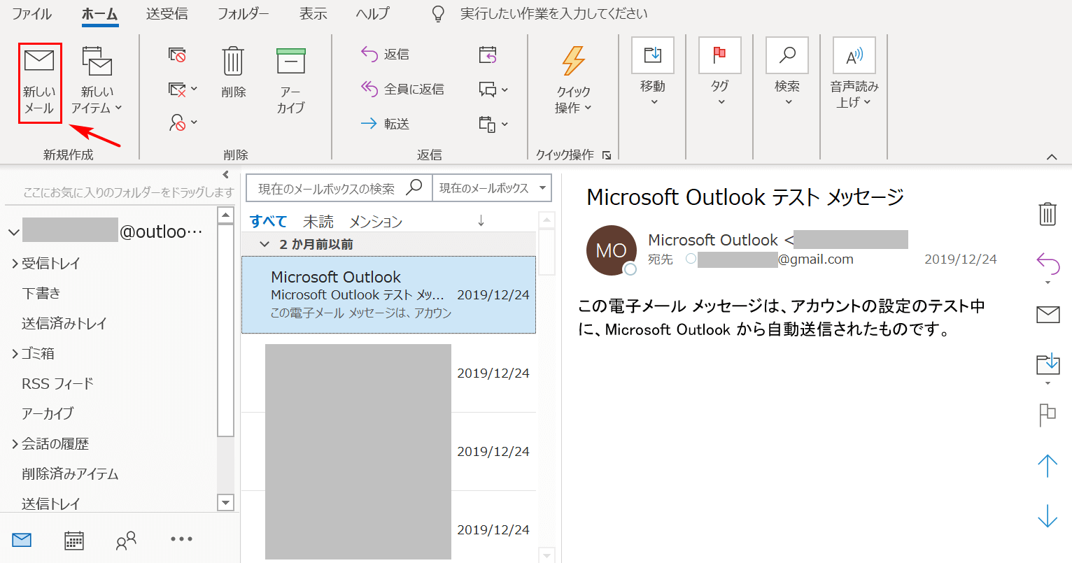Collapse the "2 か月前以前" message group
Screen dimensions: 1072x563
click(265, 244)
